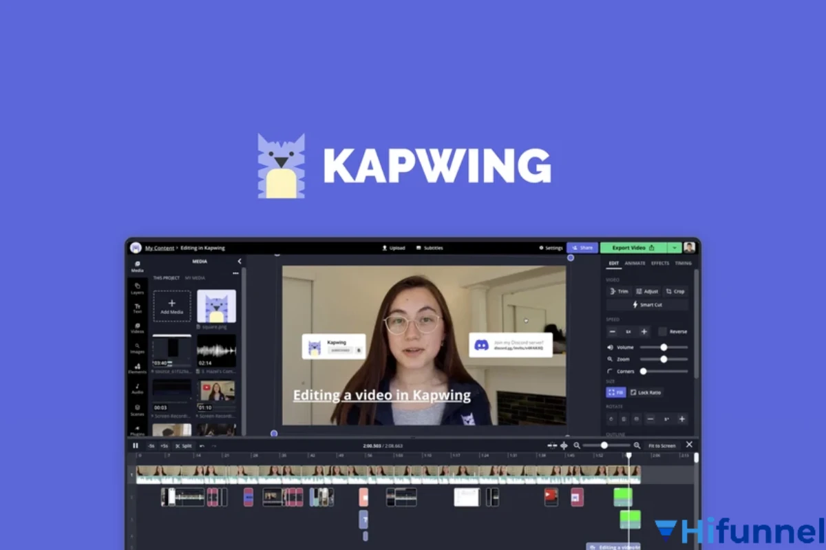Click the undo arrow in timeline toolbar
This screenshot has height=550, width=826.
click(202, 446)
